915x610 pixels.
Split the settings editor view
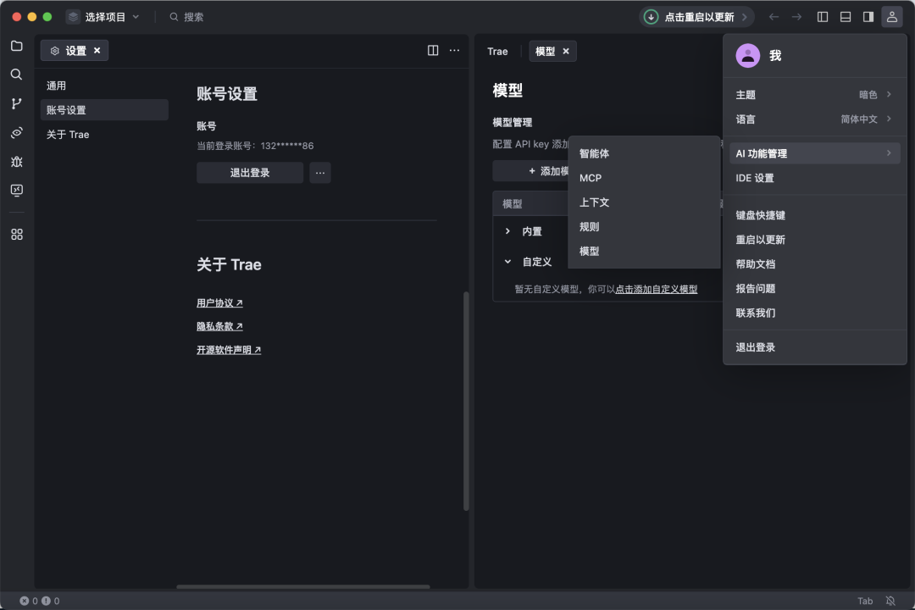coord(433,50)
